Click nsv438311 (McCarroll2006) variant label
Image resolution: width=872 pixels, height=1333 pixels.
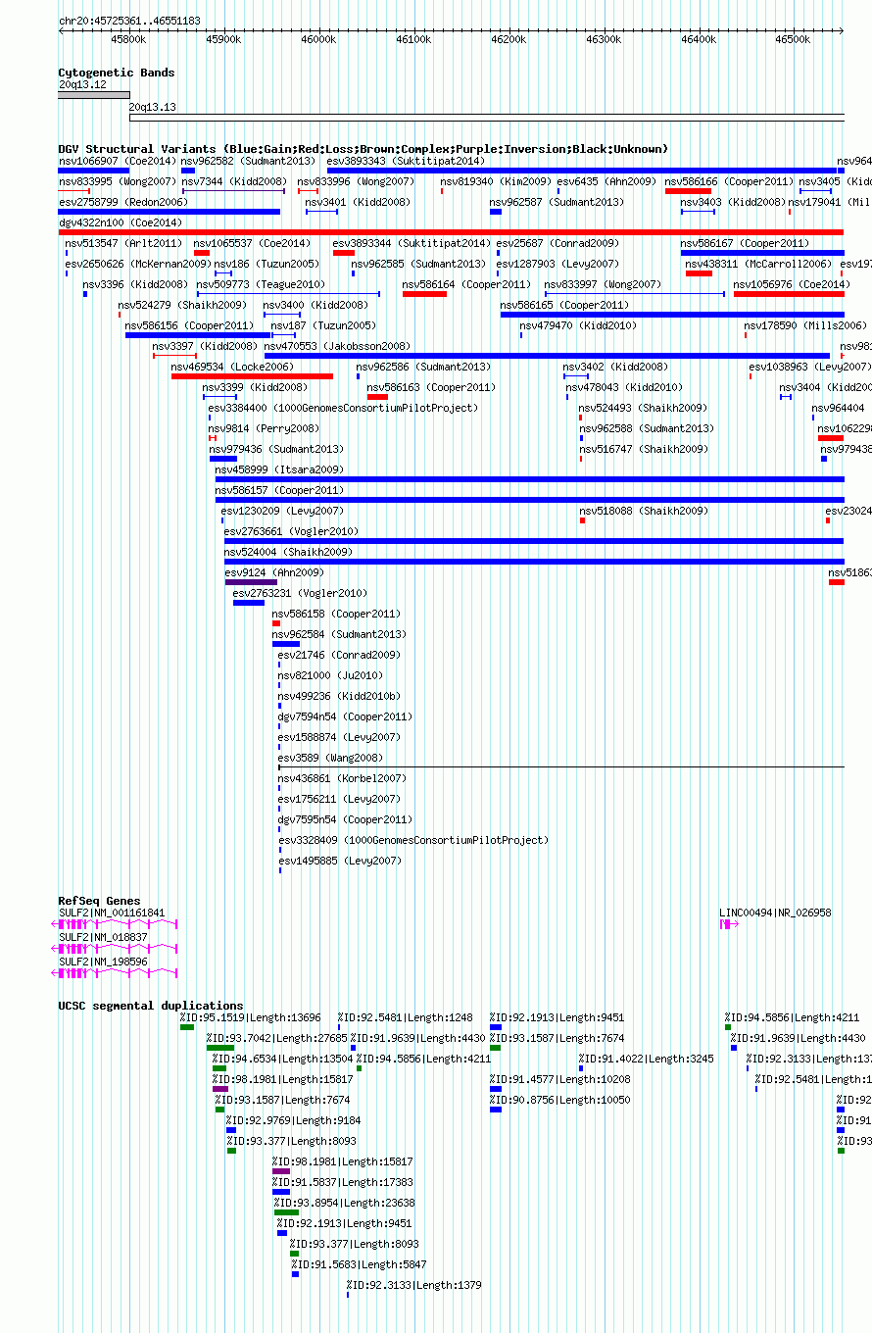758,264
